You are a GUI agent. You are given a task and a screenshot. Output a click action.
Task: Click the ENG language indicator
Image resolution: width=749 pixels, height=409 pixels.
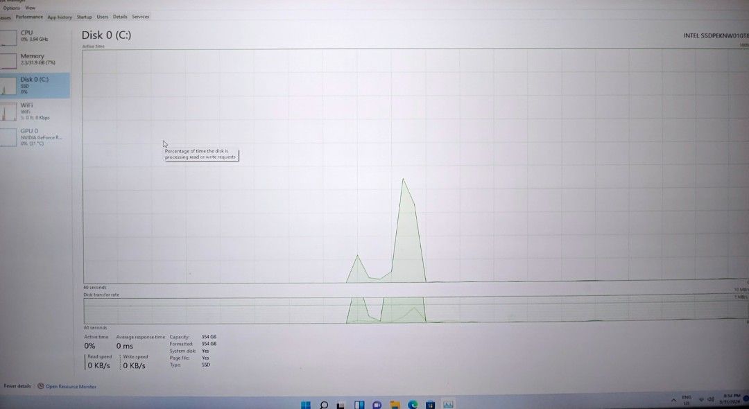point(687,400)
